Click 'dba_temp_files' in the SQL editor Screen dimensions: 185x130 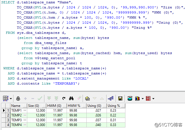click(51, 43)
